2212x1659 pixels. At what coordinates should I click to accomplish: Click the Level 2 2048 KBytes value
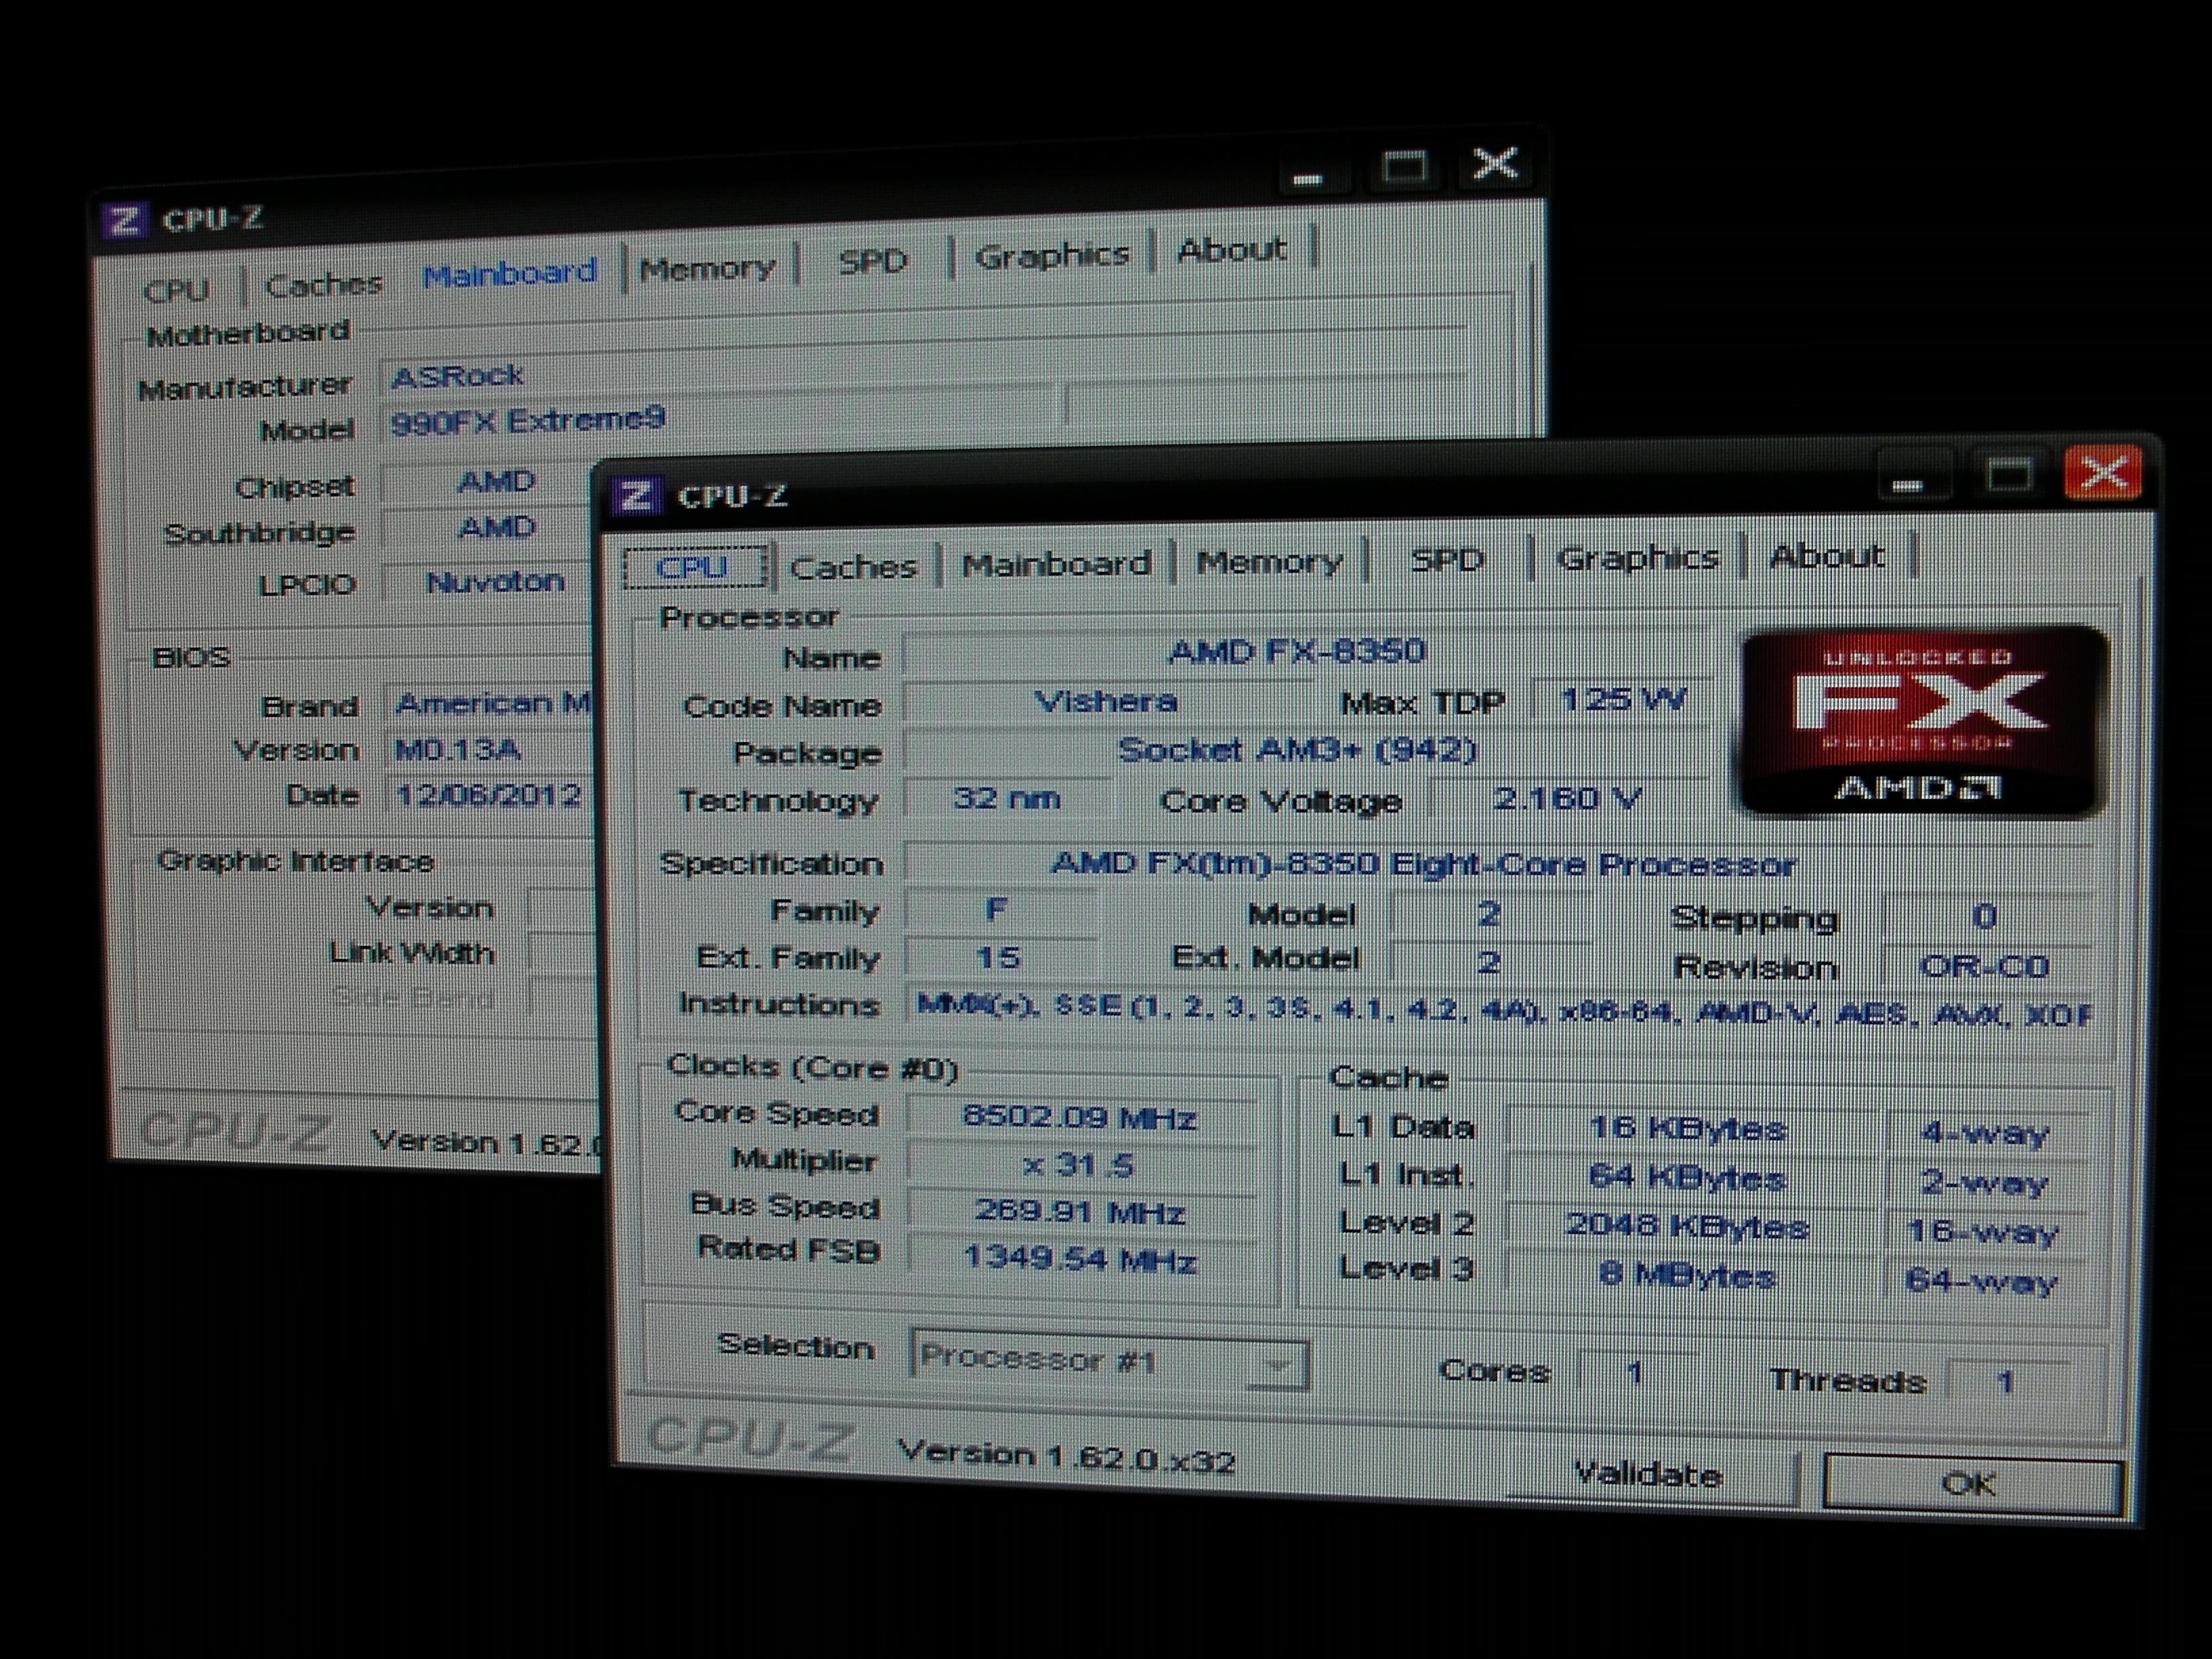1689,1227
